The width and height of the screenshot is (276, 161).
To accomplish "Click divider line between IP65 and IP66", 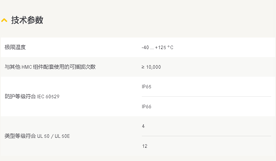I will [x=206, y=97].
